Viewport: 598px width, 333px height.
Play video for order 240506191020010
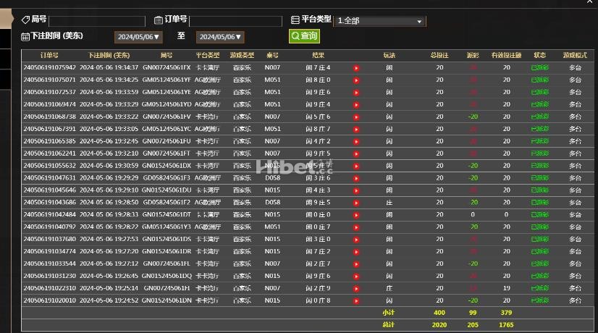click(x=356, y=301)
